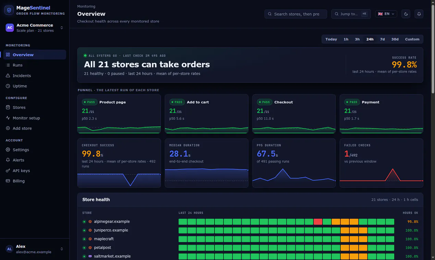This screenshot has height=260, width=435.
Task: Open notifications via the top bell icon
Action: point(419,14)
